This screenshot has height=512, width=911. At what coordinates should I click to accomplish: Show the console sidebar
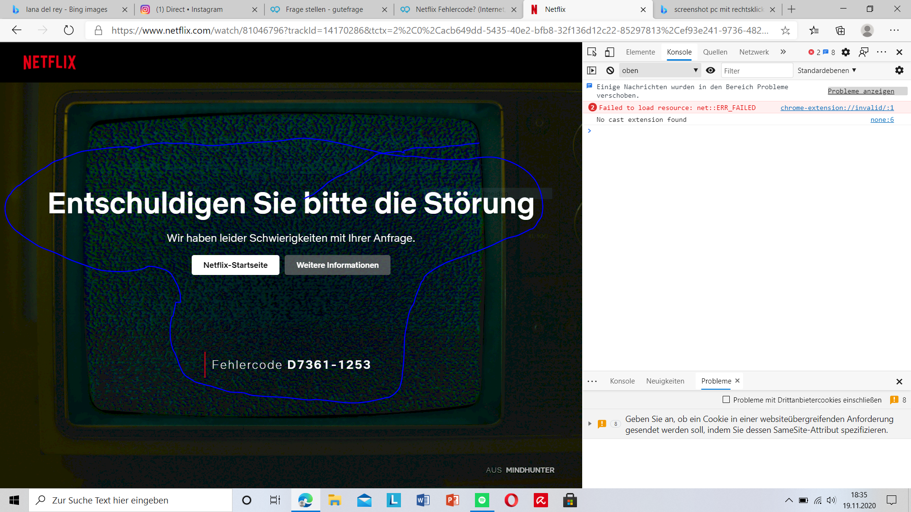[x=591, y=70]
